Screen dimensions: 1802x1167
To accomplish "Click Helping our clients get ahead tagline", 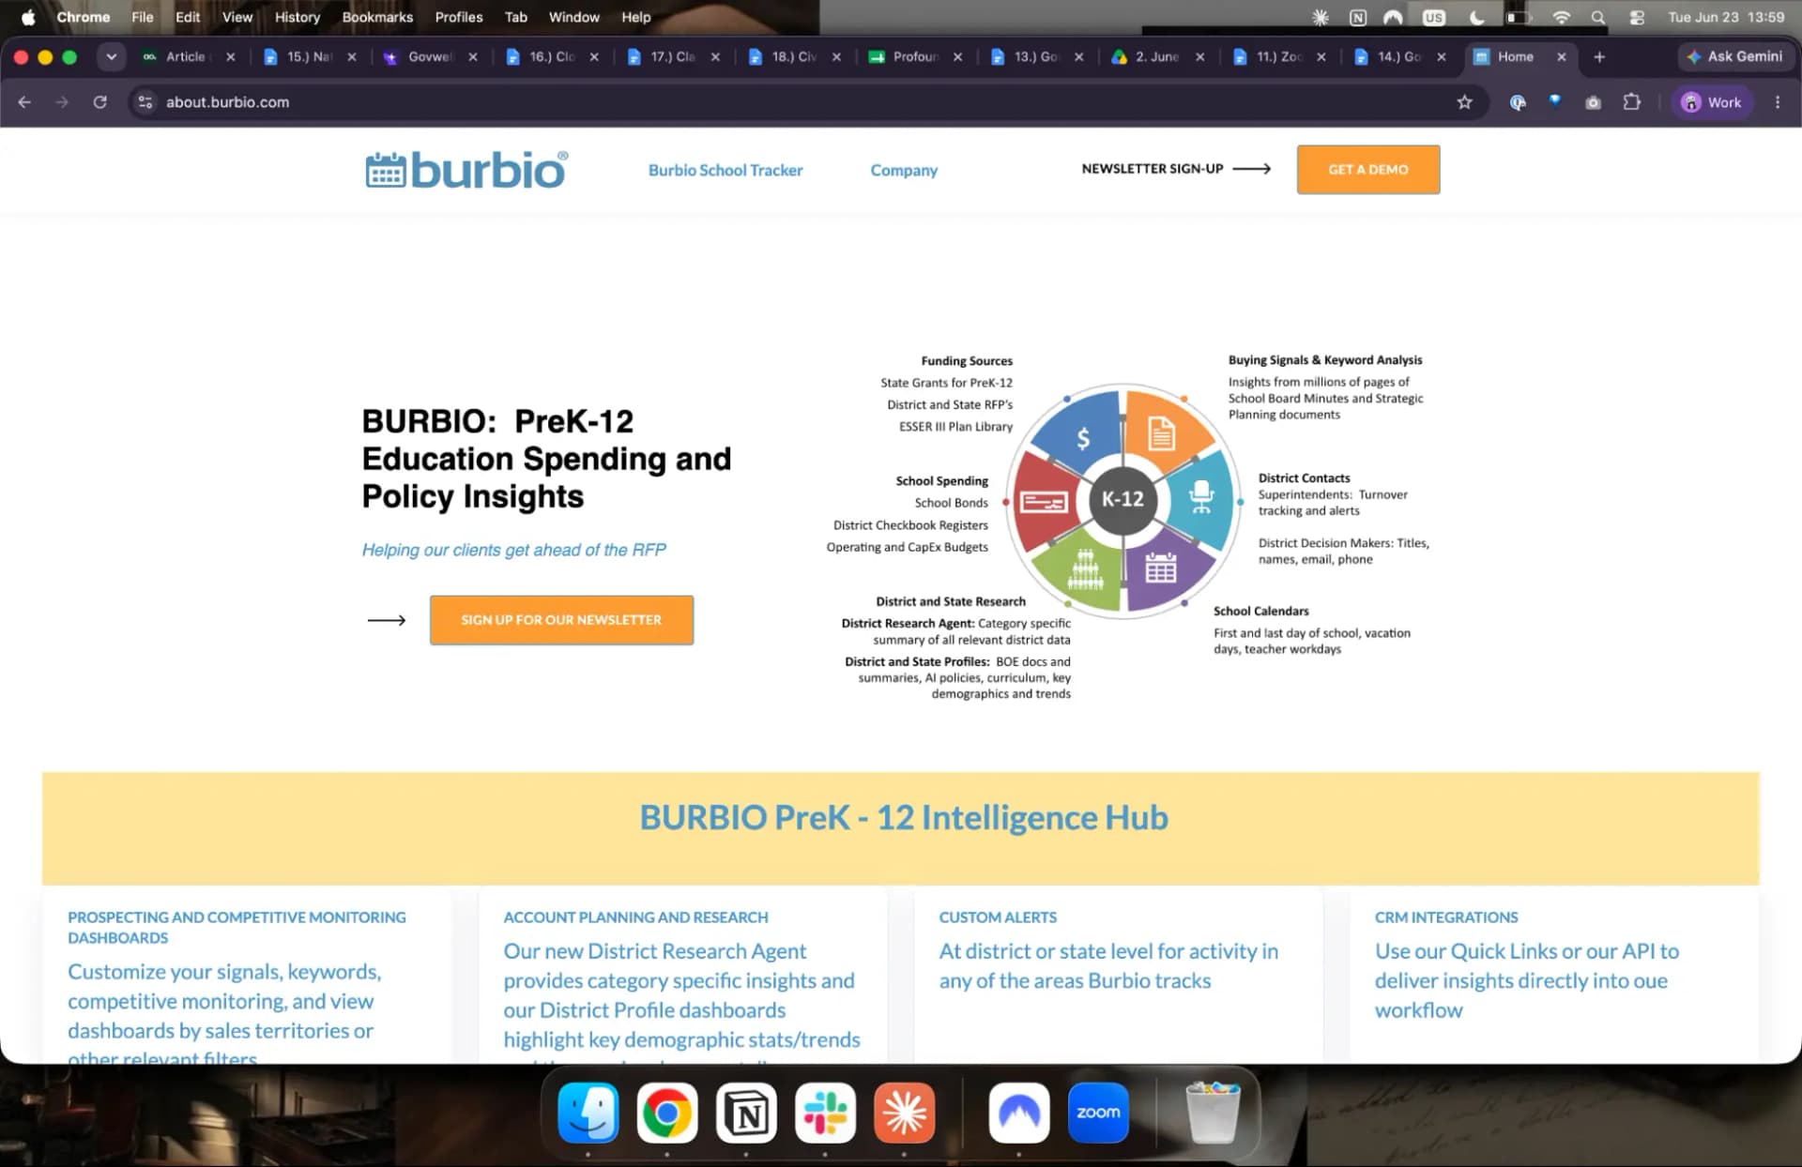I will point(513,550).
